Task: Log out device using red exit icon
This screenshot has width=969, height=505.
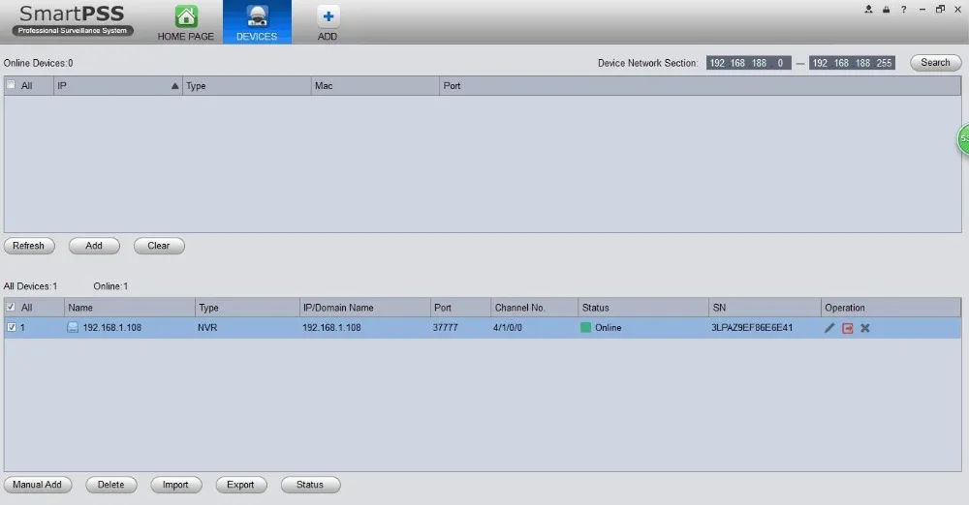Action: click(x=847, y=328)
